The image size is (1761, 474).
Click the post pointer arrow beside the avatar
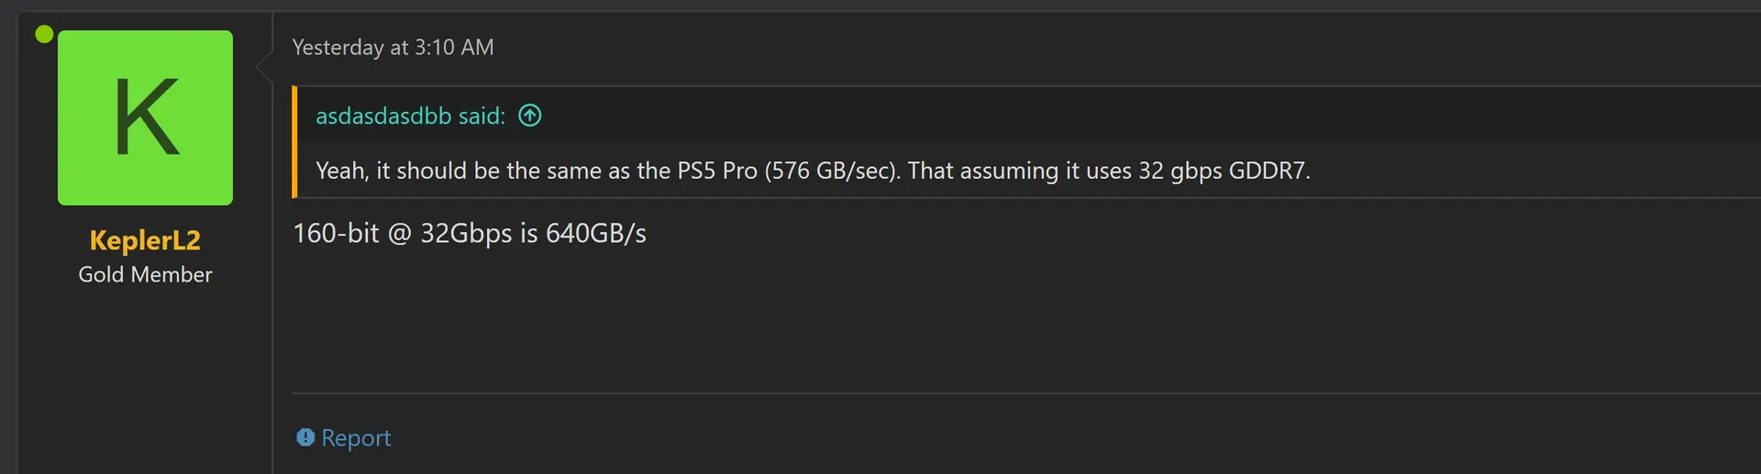[265, 66]
